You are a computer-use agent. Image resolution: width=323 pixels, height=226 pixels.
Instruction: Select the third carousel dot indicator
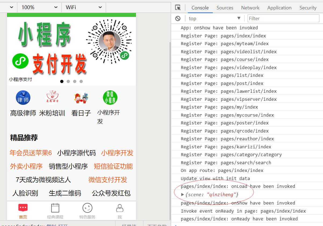click(75, 81)
